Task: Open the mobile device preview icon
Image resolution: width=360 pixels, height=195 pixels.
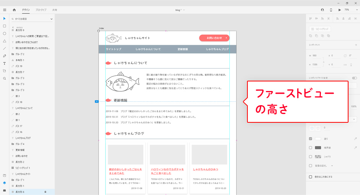Action: click(331, 10)
